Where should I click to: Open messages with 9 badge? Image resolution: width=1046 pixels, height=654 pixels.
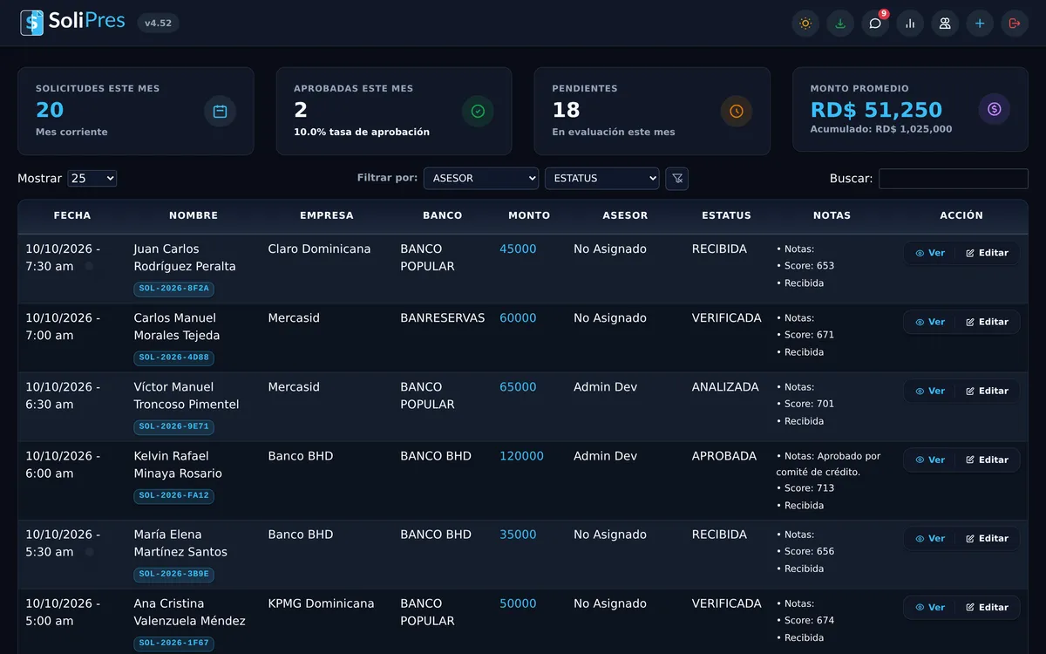[x=875, y=24]
